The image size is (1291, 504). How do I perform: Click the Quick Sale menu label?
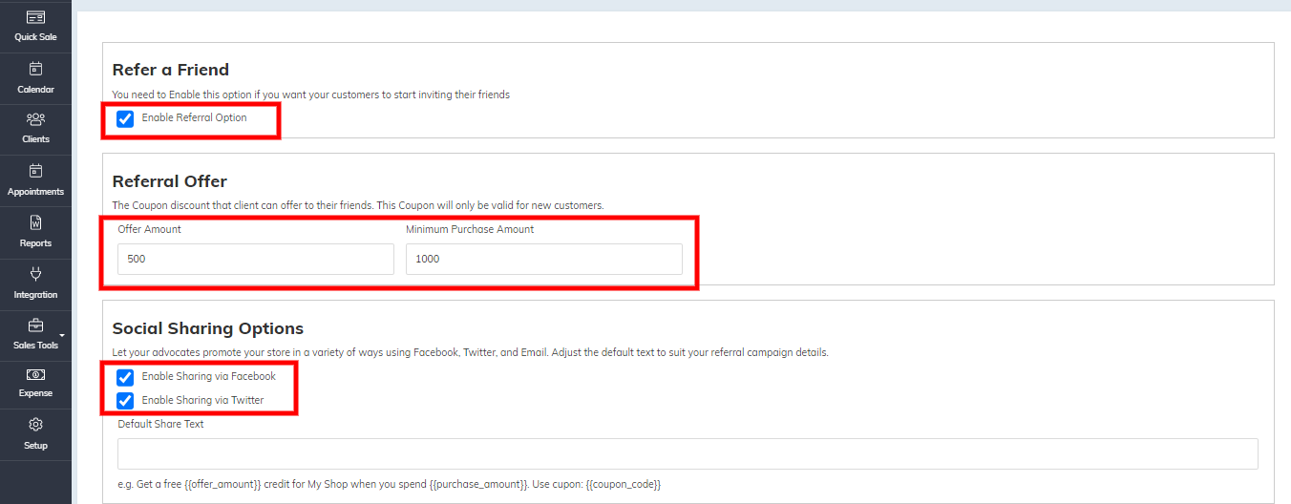click(35, 37)
